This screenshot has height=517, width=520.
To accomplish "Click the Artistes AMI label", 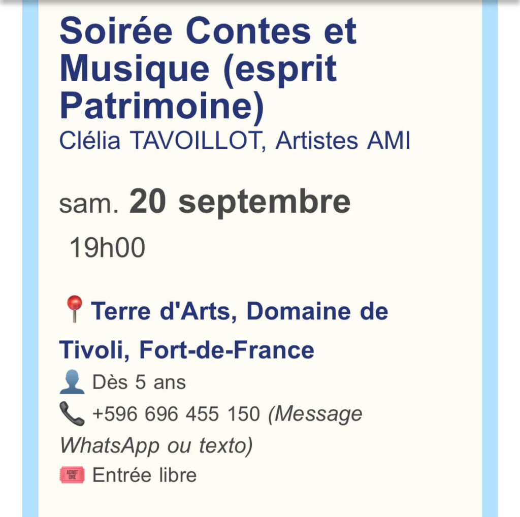I will click(343, 141).
